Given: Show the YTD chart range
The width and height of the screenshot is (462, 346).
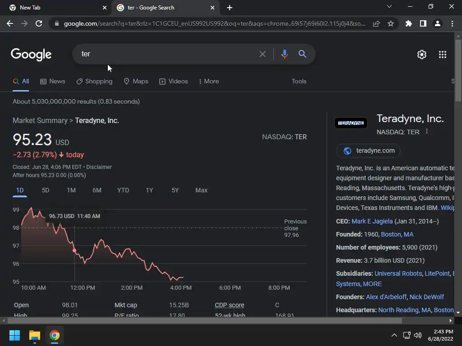Looking at the screenshot, I should (x=123, y=191).
